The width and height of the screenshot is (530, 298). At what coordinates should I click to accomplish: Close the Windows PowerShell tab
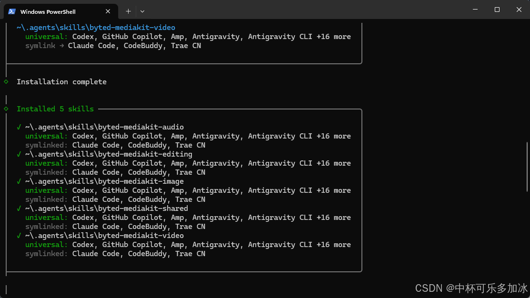[108, 11]
